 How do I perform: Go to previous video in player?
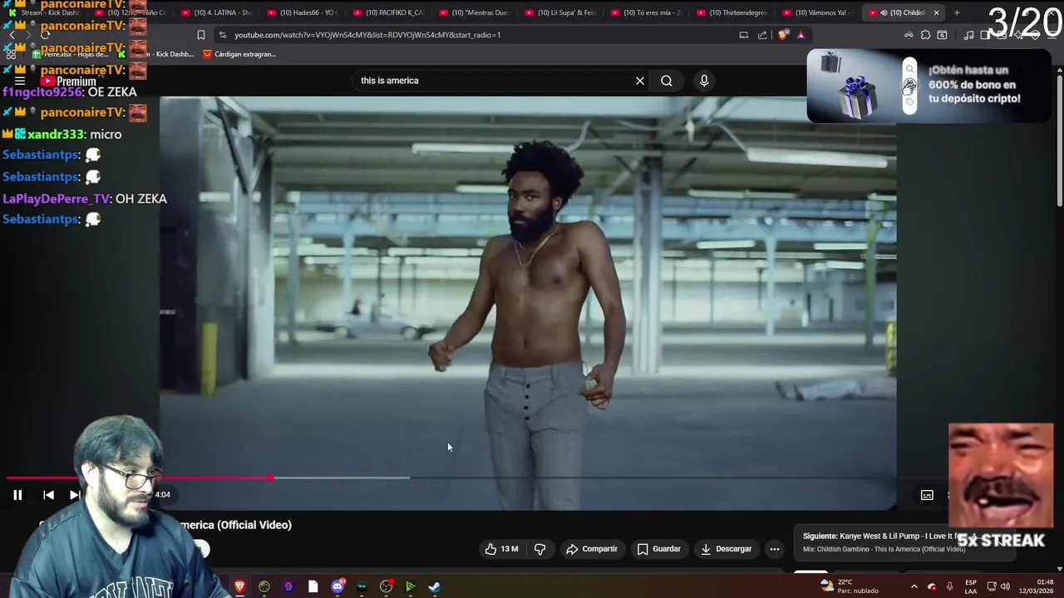48,495
